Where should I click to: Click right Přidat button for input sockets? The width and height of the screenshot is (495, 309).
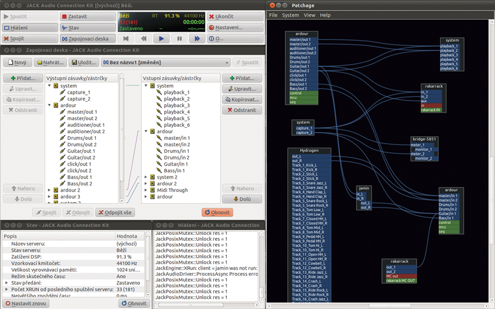click(x=242, y=78)
